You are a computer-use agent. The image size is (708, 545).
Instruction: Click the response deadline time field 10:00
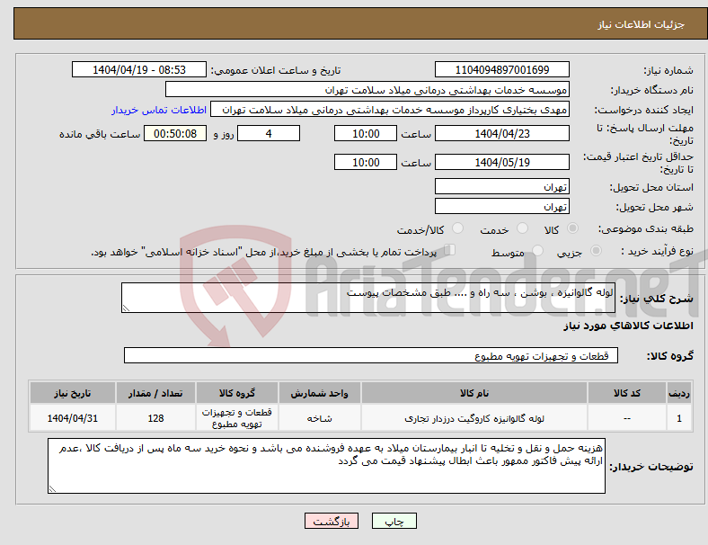tap(366, 133)
